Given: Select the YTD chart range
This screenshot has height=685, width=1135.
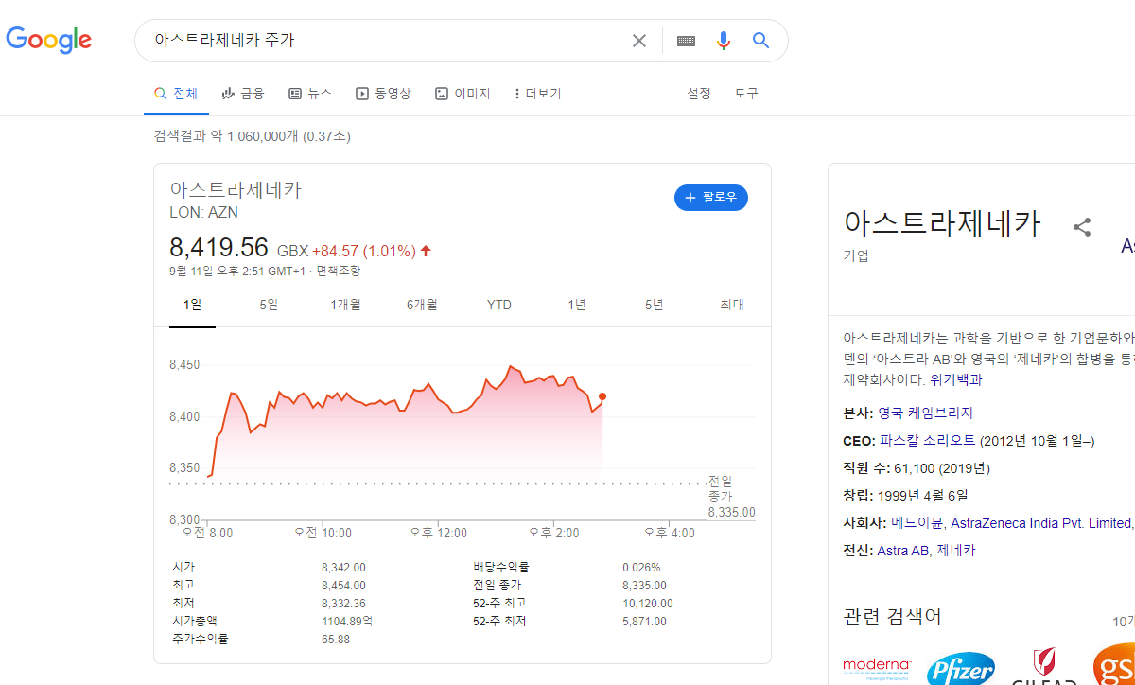Looking at the screenshot, I should click(x=499, y=305).
